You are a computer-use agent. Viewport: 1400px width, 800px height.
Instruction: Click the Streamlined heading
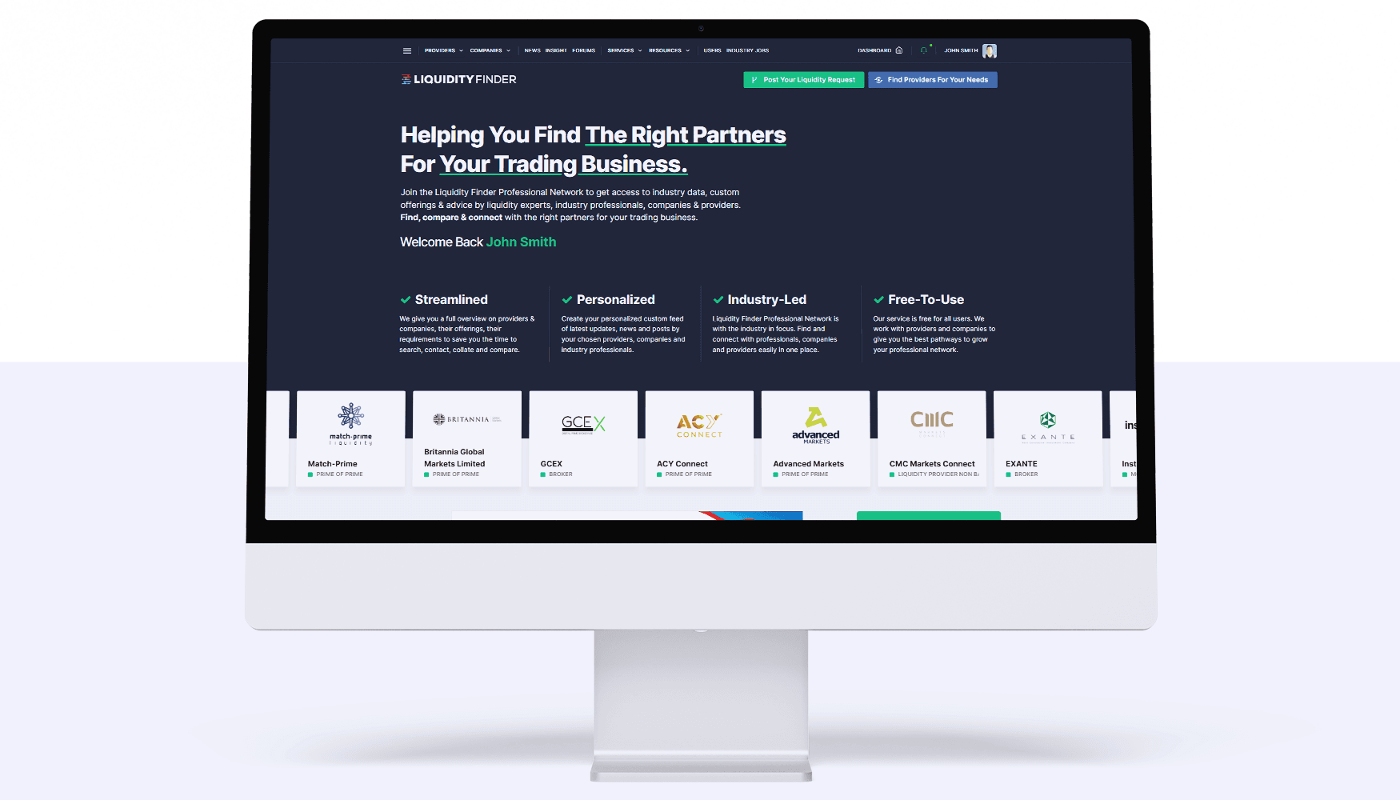[x=451, y=299]
